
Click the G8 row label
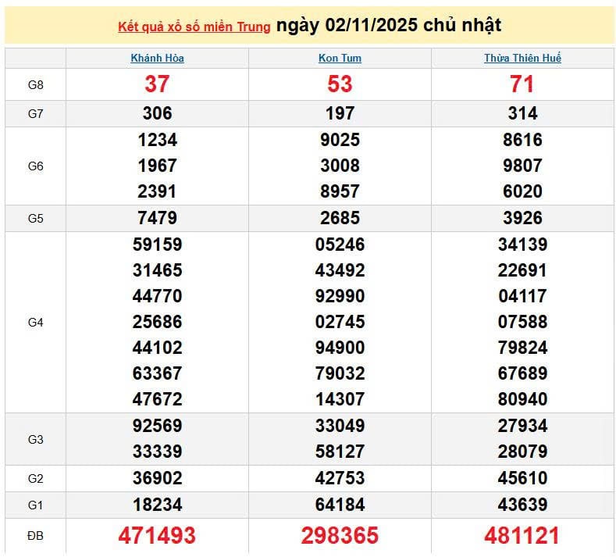point(35,84)
